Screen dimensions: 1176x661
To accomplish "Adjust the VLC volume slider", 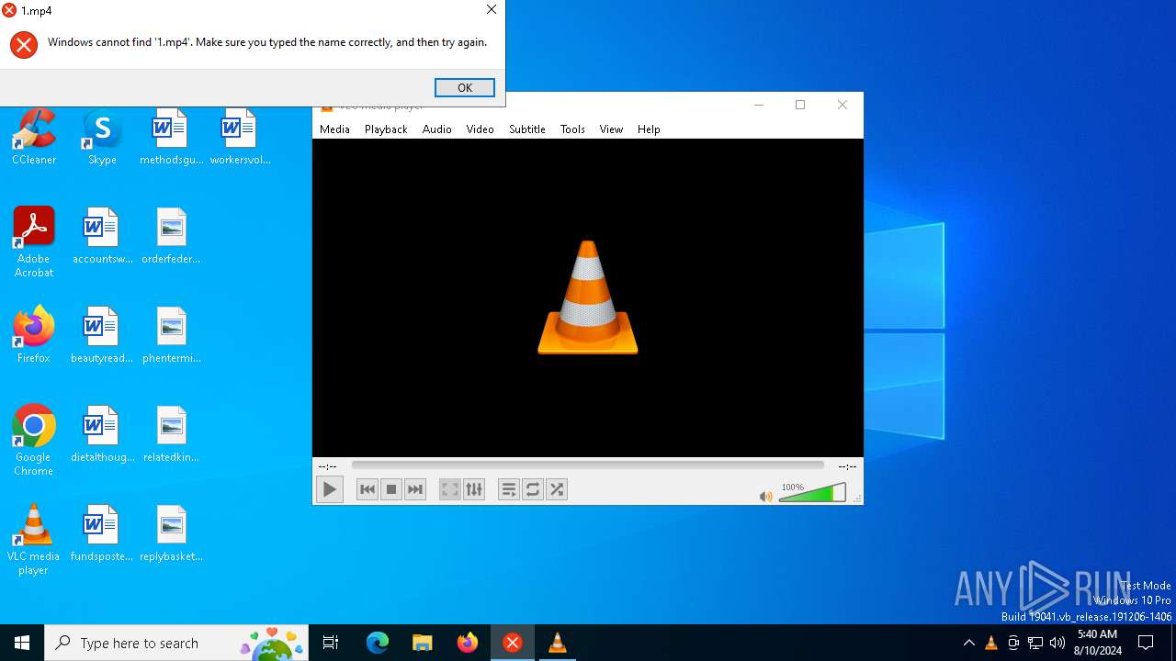I will point(812,494).
